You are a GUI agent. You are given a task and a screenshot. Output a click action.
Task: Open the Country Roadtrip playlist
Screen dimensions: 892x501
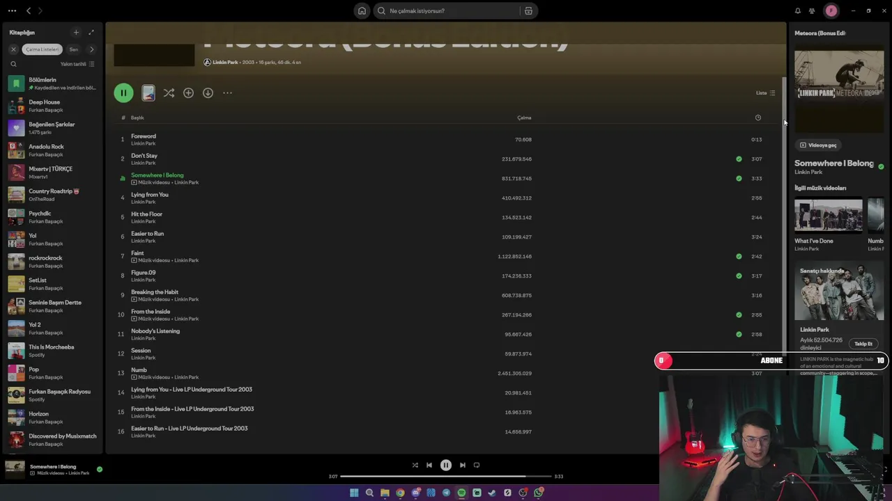pos(52,195)
